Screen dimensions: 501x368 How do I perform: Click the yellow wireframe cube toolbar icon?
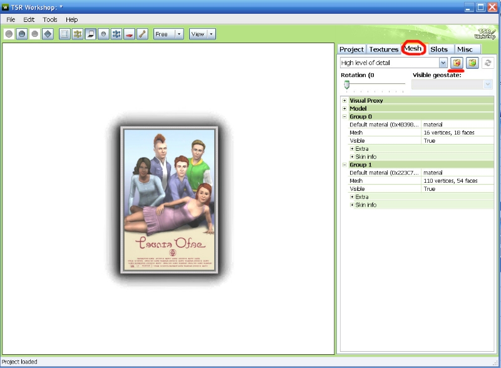point(78,34)
